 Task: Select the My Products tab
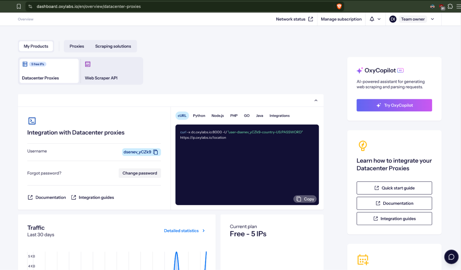tap(36, 46)
